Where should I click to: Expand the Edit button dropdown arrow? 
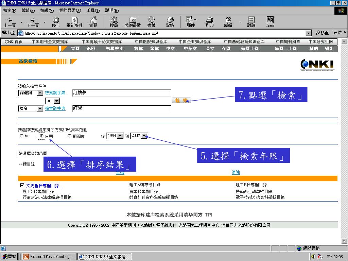240,22
